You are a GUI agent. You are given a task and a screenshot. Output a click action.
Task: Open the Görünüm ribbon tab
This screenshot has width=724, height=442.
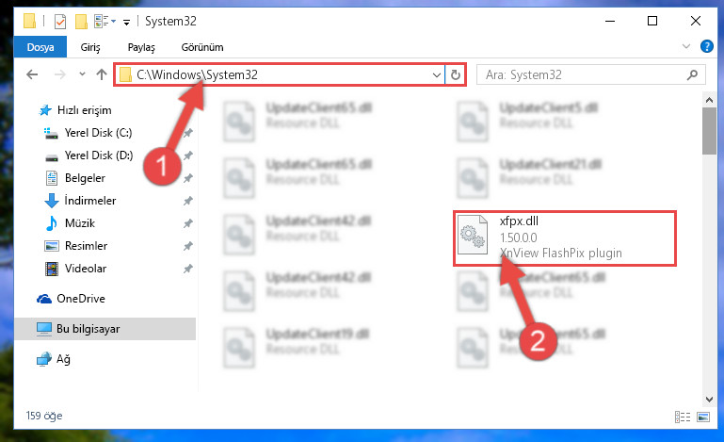coord(202,47)
